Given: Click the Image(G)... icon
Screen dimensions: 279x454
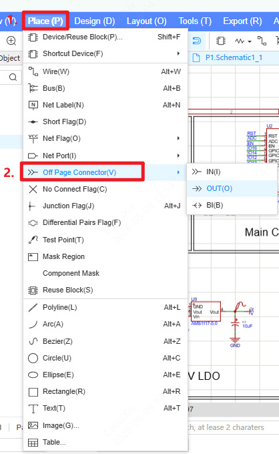Looking at the screenshot, I should 33,425.
